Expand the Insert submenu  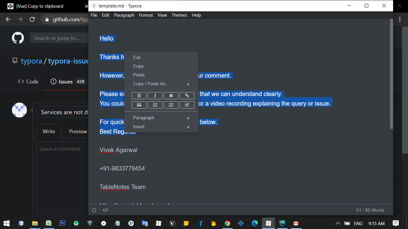coord(139,126)
